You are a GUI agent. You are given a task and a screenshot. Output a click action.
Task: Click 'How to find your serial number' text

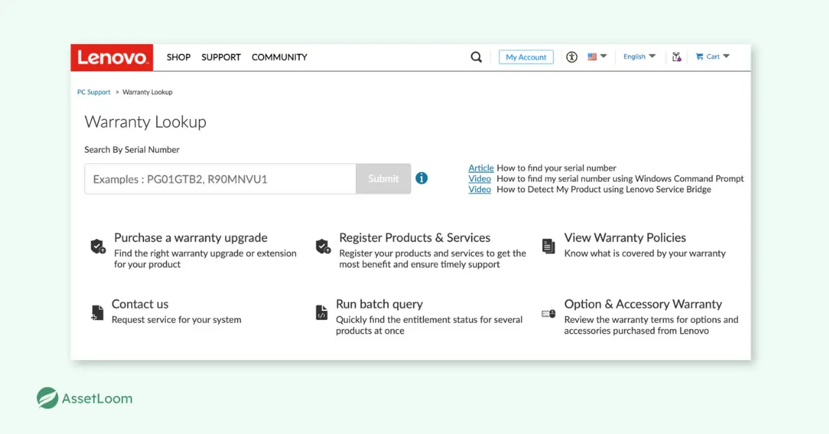coord(556,168)
